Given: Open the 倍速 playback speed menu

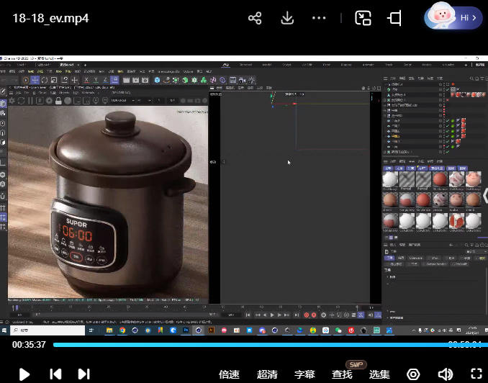Looking at the screenshot, I should coord(229,374).
